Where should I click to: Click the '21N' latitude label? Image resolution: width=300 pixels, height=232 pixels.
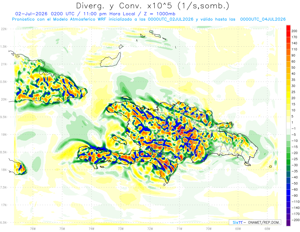pyautogui.click(x=3, y=64)
